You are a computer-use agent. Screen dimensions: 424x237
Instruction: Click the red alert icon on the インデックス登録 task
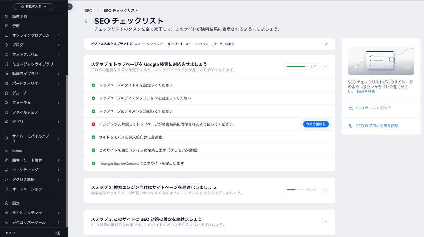click(93, 124)
